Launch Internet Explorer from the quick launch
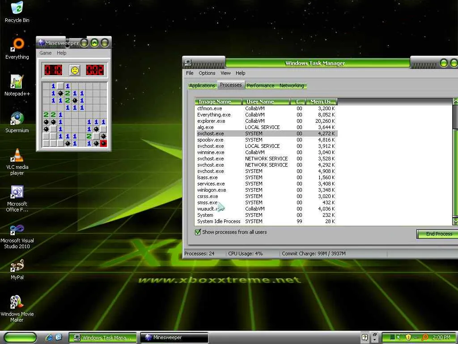This screenshot has height=344, width=458. pos(49,337)
